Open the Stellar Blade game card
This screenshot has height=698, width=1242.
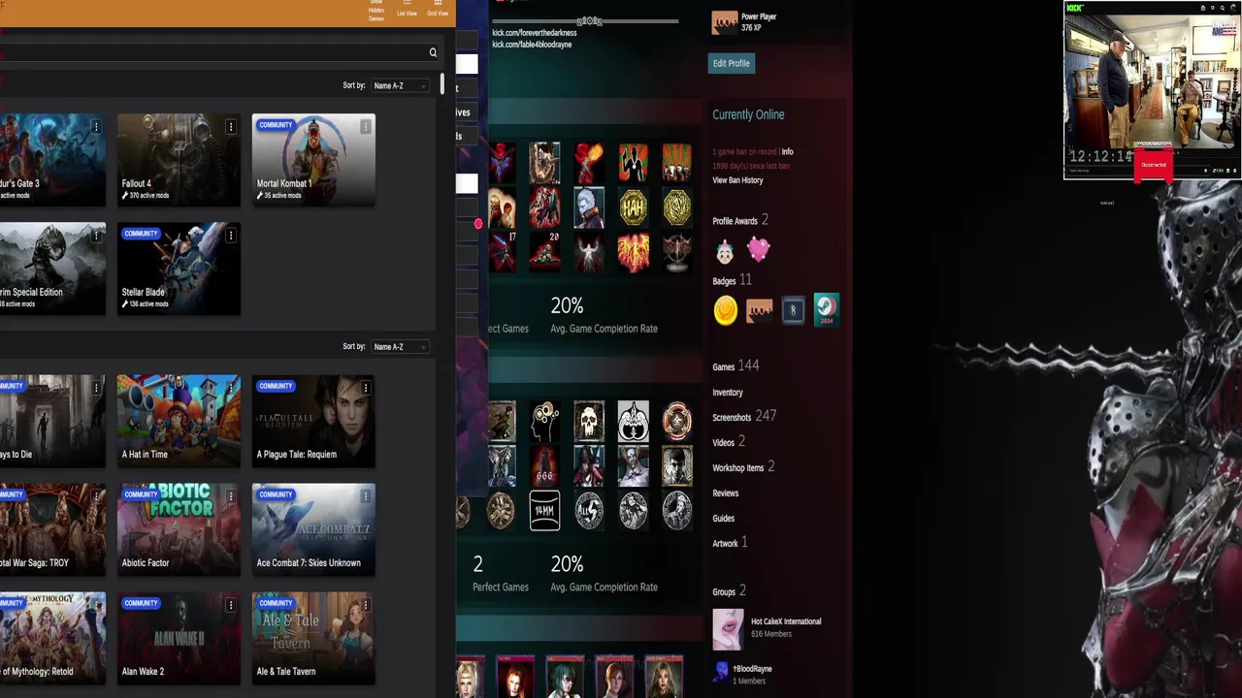179,269
